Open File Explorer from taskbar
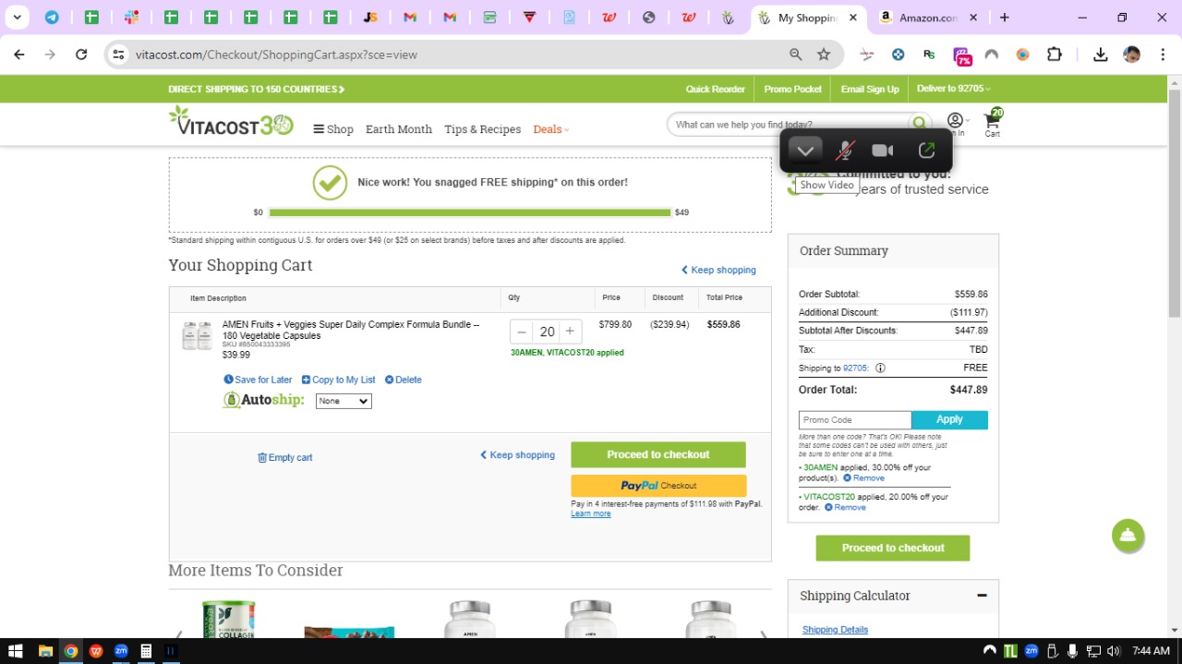 (x=45, y=651)
